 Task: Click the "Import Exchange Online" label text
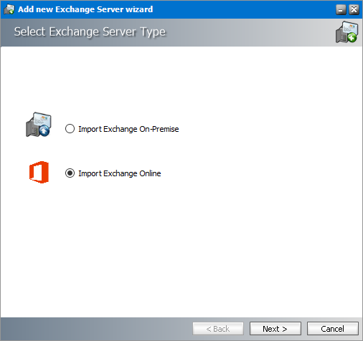(120, 173)
